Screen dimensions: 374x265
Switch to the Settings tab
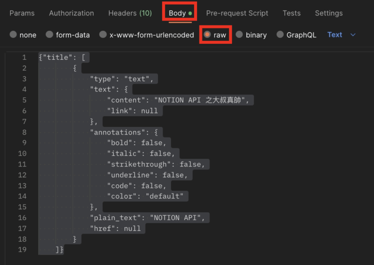[x=329, y=13]
